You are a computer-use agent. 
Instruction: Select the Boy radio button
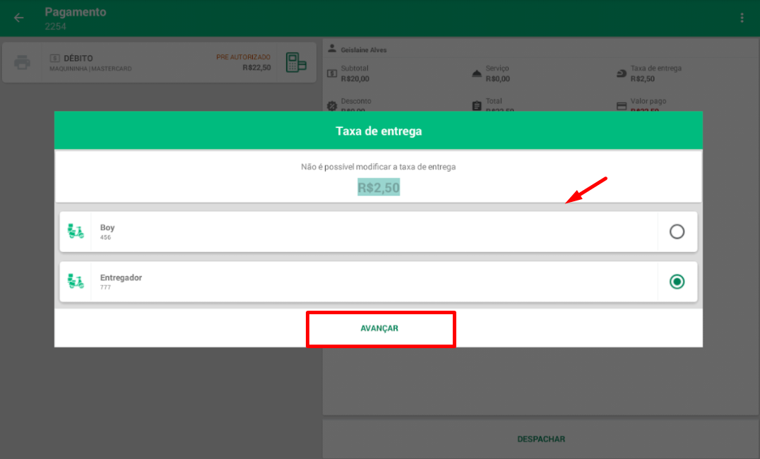[677, 232]
